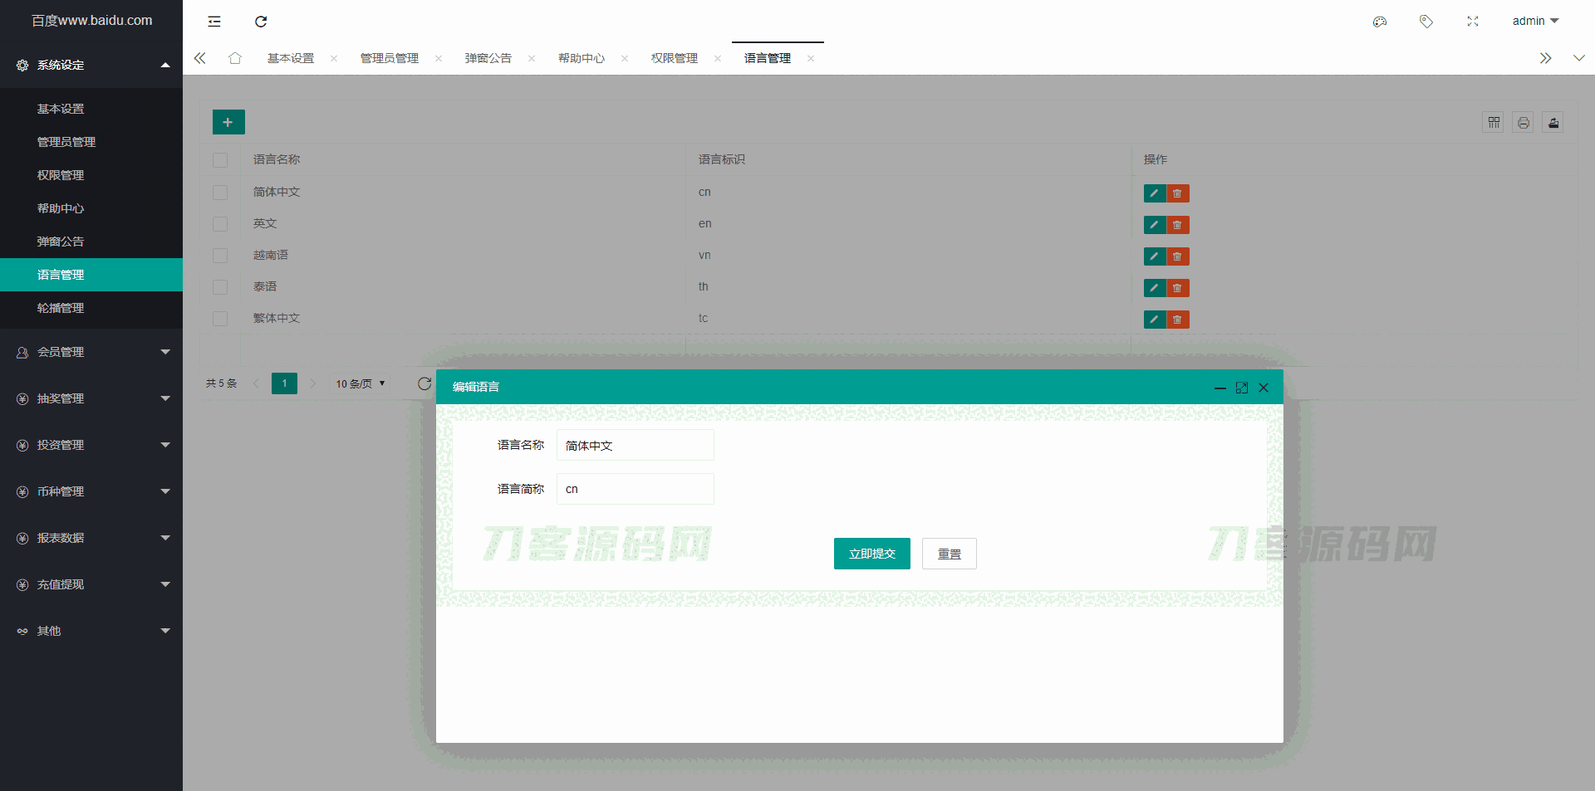This screenshot has width=1595, height=791.
Task: Open the theme palette icon in top bar
Action: 1380,22
